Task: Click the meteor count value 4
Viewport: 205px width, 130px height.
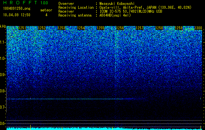Action: (x=46, y=15)
